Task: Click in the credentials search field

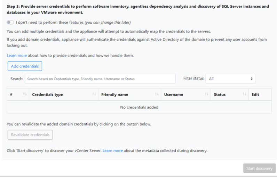Action: point(100,79)
